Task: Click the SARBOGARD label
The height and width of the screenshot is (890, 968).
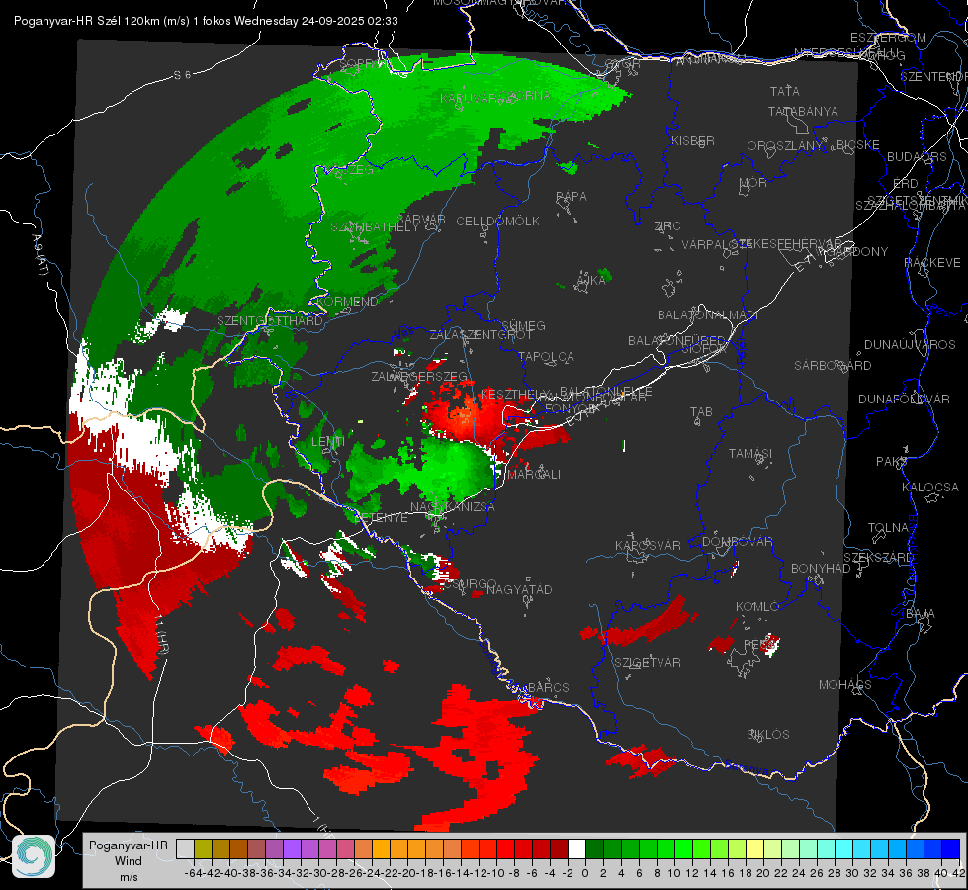Action: click(833, 365)
